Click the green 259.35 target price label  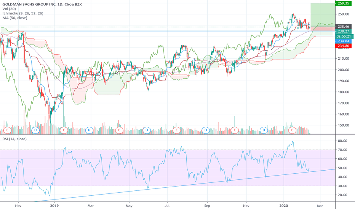(343, 3)
